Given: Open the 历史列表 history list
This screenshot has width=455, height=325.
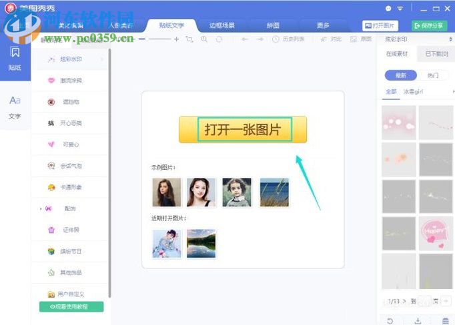Looking at the screenshot, I should (288, 39).
